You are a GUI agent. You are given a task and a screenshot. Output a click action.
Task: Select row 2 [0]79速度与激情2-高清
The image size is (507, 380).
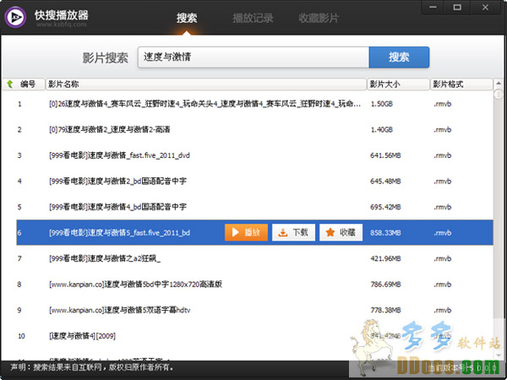click(x=255, y=129)
